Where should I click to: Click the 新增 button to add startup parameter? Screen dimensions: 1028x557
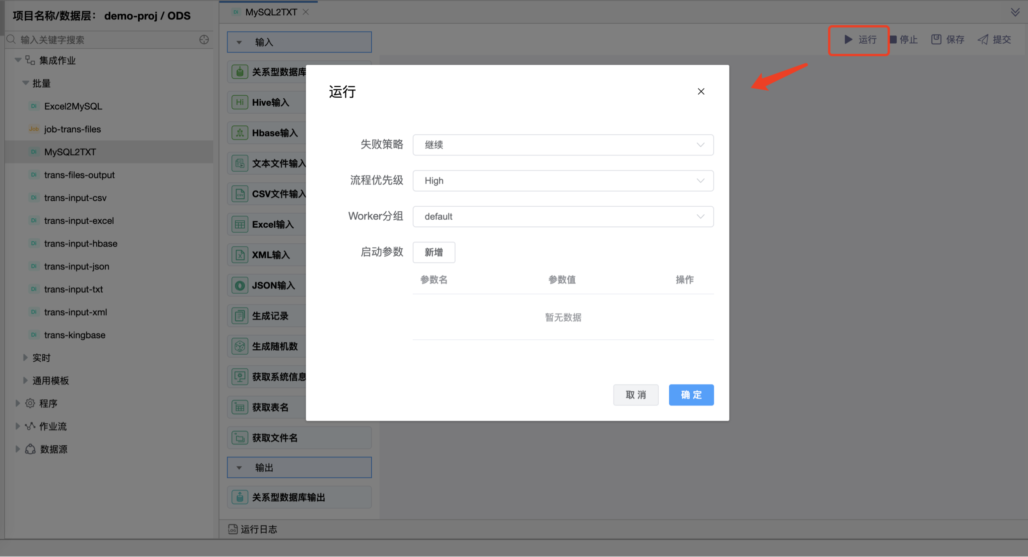coord(434,252)
